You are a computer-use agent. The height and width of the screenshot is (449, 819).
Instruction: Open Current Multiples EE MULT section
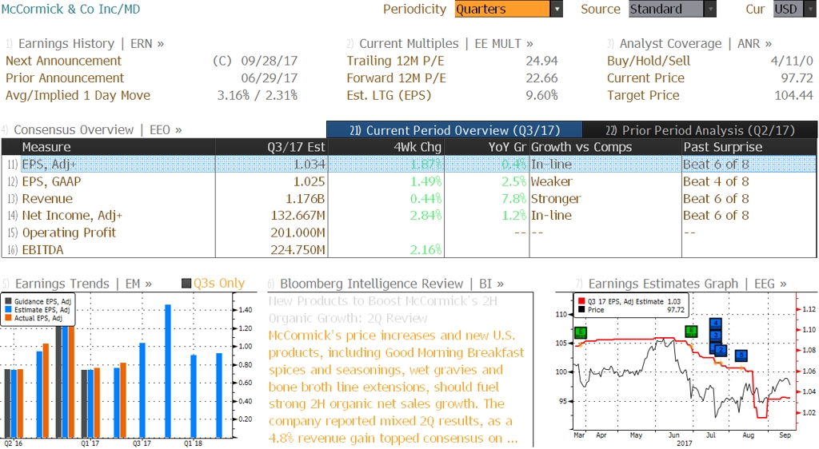(440, 43)
